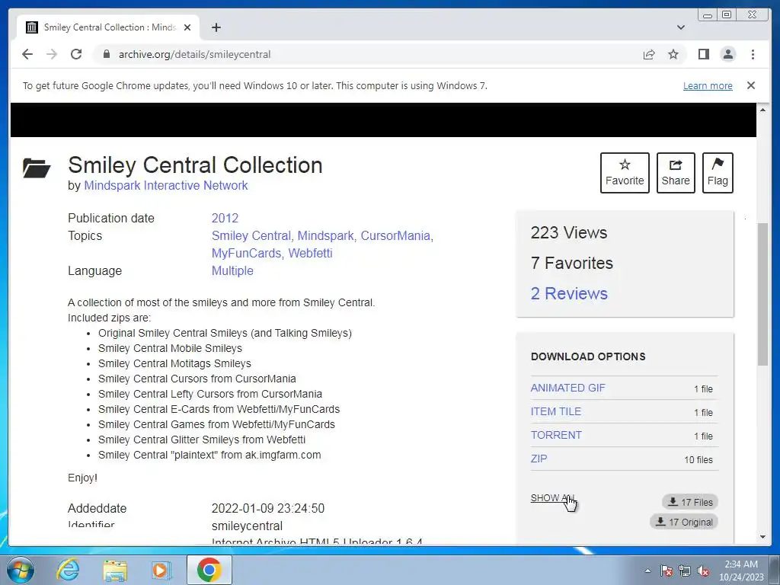Open Windows Media Player from the taskbar

coord(161,570)
